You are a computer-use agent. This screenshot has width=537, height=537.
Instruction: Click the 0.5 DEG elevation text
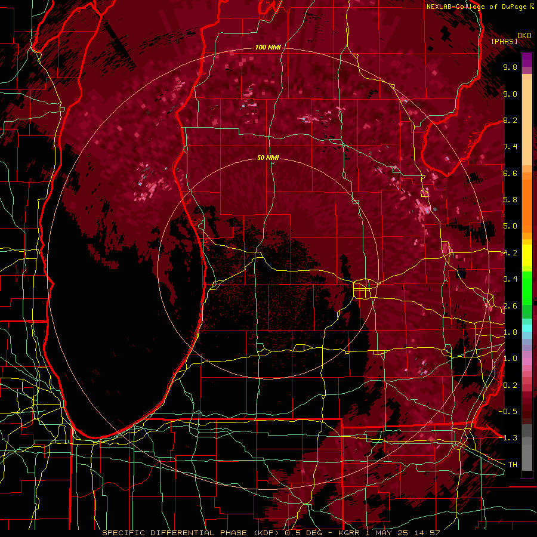pos(304,533)
